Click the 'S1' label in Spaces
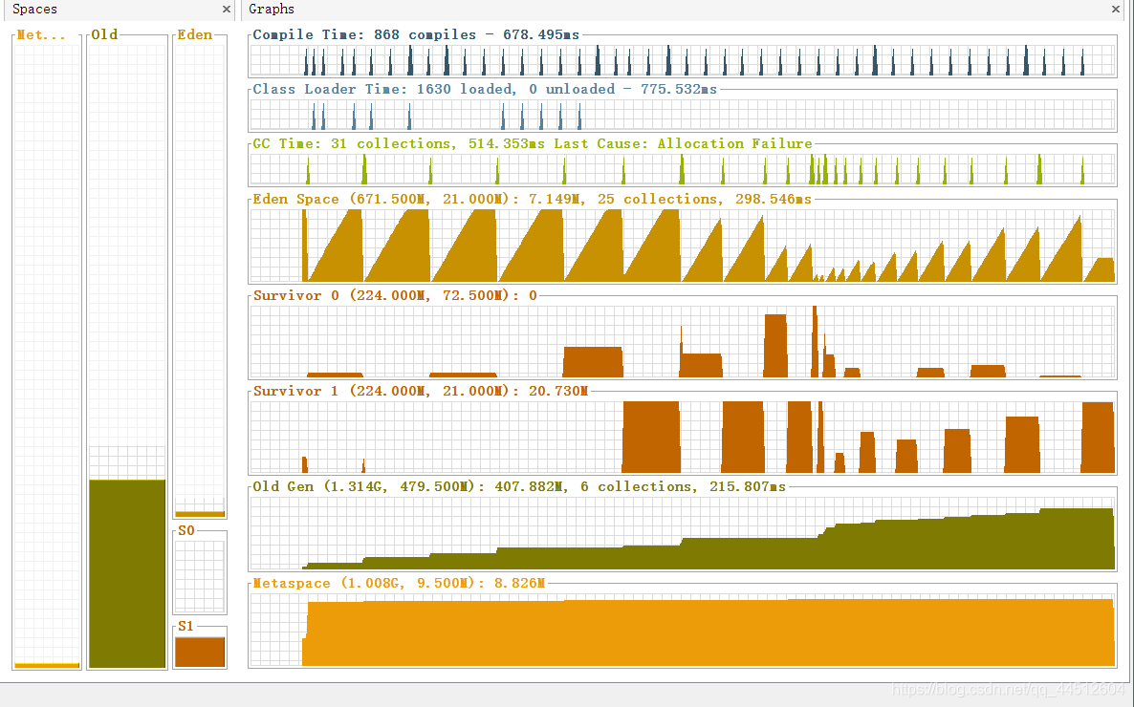Screen dimensions: 1134x707 pos(185,625)
